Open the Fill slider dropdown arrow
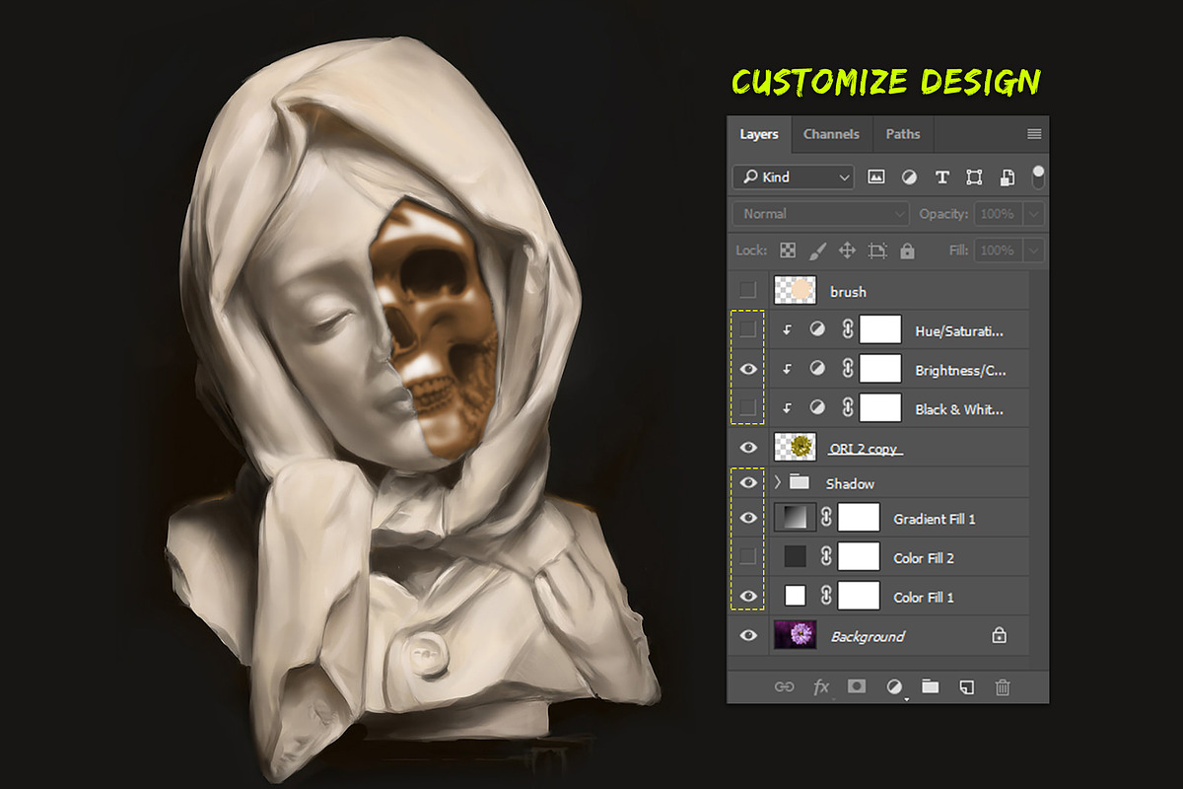The height and width of the screenshot is (789, 1183). [1033, 251]
